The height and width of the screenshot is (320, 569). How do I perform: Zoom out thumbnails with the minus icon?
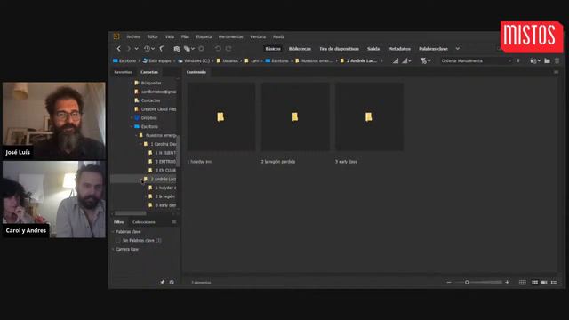(x=449, y=283)
